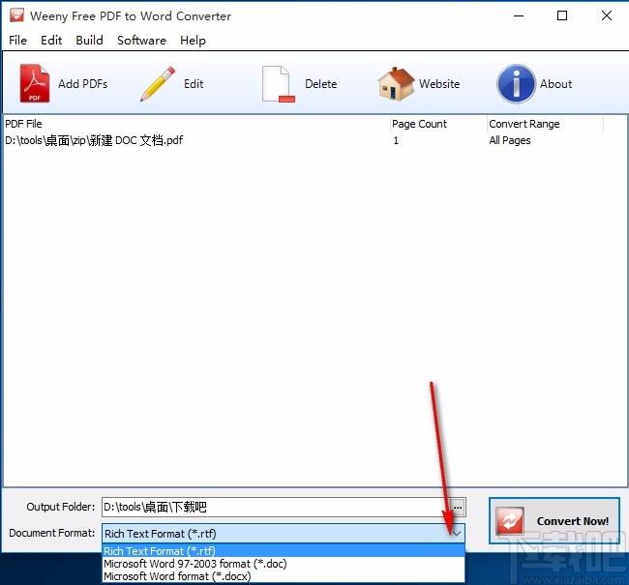The width and height of the screenshot is (629, 585).
Task: Choose Microsoft Word 97-2003 format (*.doc)
Action: (284, 564)
